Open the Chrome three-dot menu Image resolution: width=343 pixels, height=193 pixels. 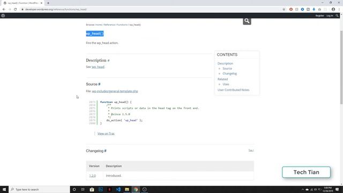[339, 10]
